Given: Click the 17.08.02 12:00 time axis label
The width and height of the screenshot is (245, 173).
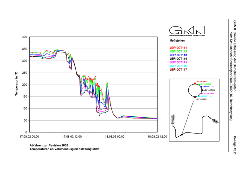Looking at the screenshot, I should tap(72, 137).
